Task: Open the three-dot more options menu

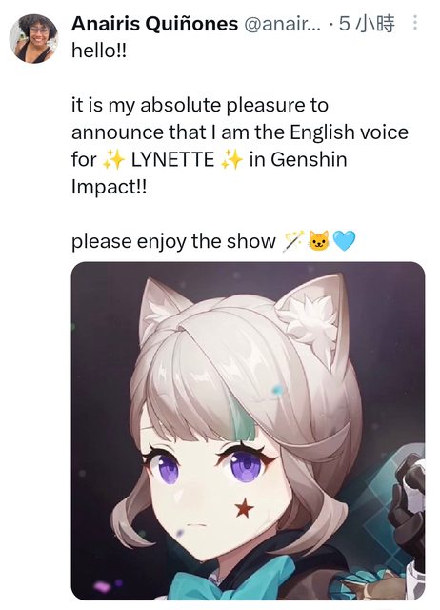Action: [415, 23]
